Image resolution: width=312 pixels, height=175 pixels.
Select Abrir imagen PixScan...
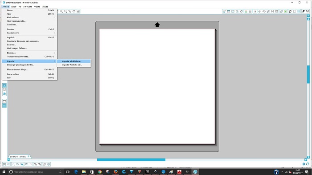(29, 49)
